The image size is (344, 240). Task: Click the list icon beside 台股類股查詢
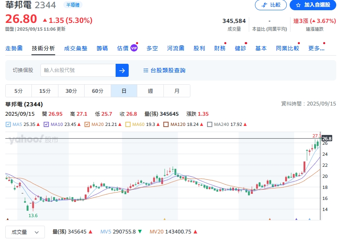(x=146, y=70)
